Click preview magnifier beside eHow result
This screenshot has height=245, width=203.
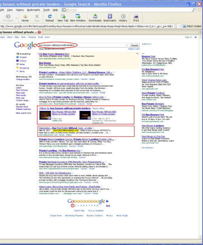tap(105, 97)
